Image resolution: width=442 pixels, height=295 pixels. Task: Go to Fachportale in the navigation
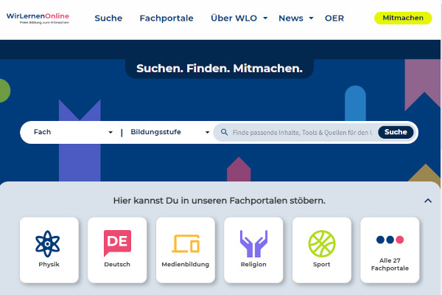(x=166, y=18)
